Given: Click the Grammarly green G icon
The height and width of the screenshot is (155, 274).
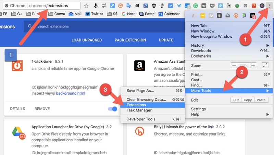Looking at the screenshot, I should click(x=195, y=6).
